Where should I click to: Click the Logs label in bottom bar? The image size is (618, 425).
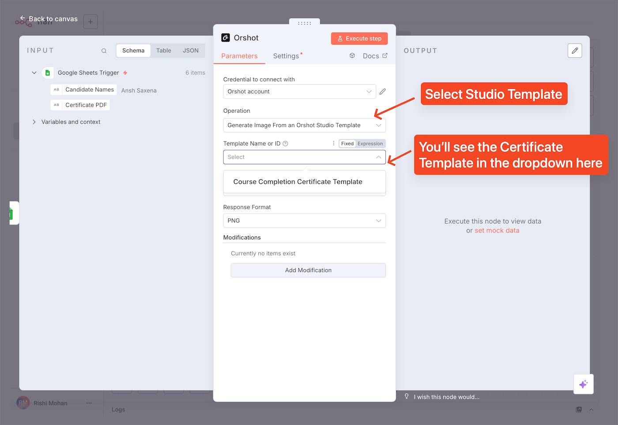118,410
